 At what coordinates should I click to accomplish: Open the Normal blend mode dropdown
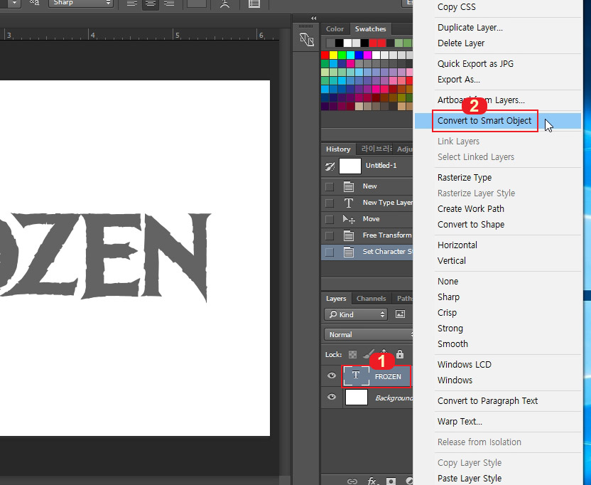[368, 334]
